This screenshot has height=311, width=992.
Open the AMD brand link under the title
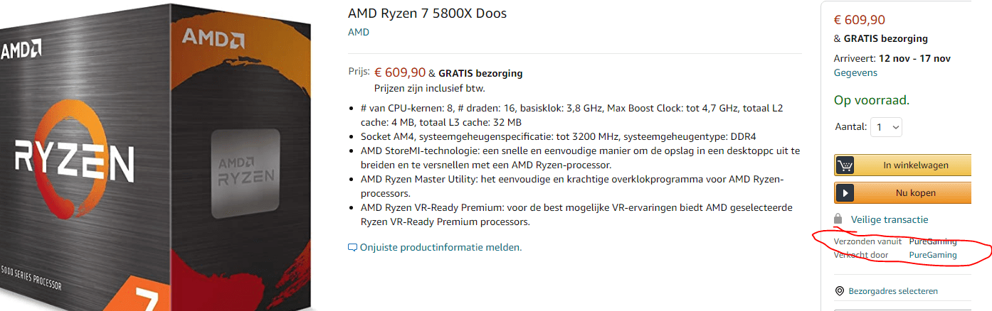[359, 32]
